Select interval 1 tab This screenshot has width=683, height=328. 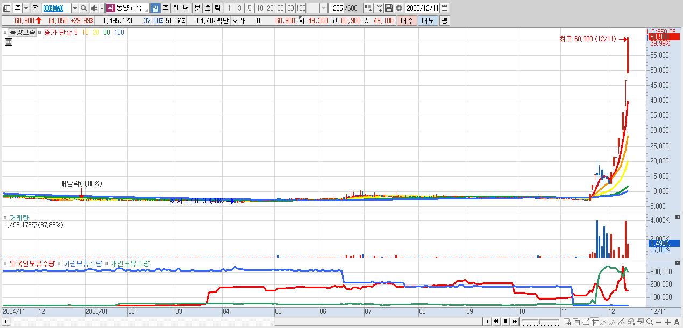(x=229, y=8)
